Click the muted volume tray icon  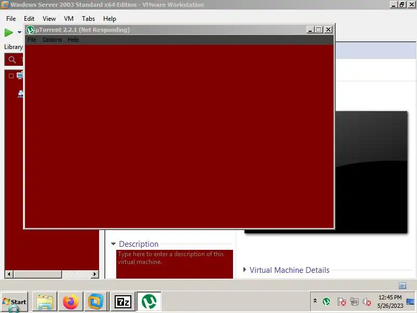click(367, 302)
